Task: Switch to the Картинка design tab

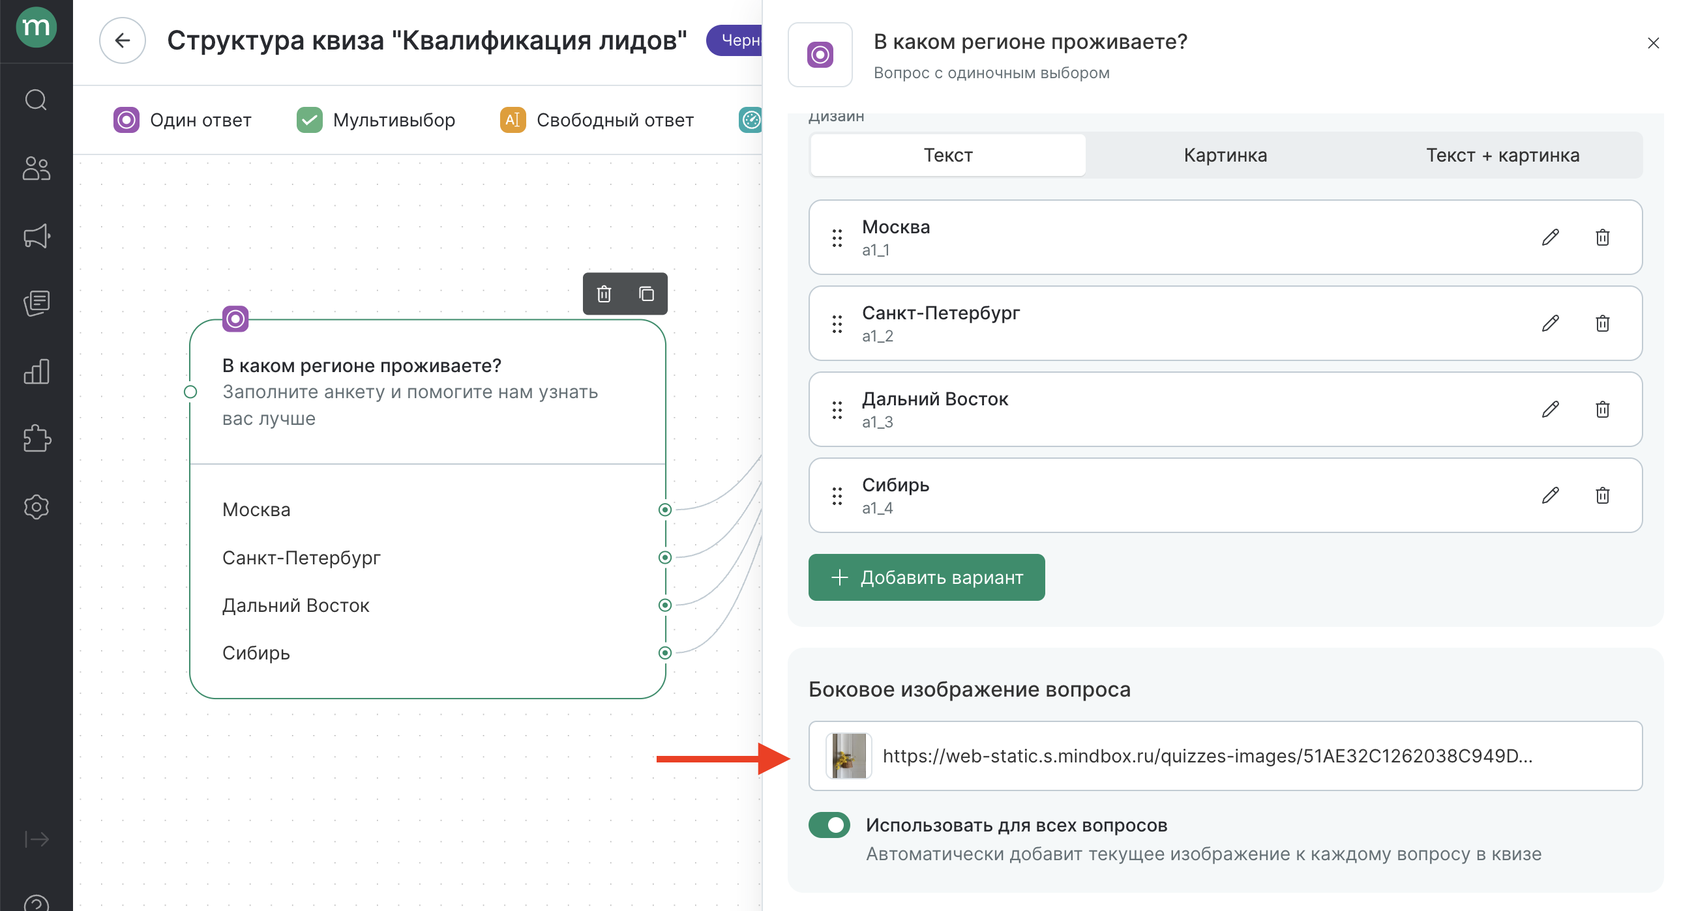Action: pyautogui.click(x=1225, y=155)
